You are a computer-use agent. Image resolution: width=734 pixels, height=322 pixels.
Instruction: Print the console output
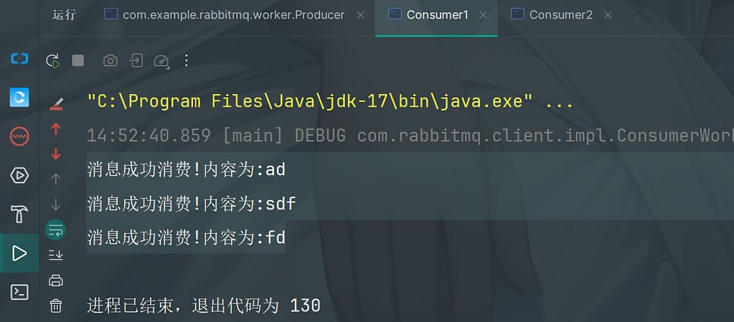coord(56,280)
